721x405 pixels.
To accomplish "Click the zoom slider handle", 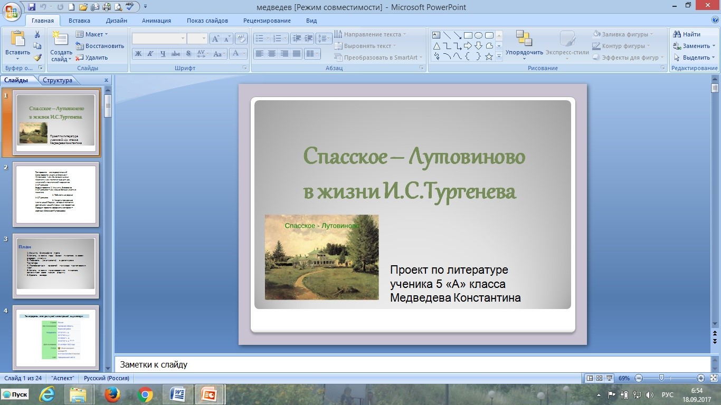I will 661,378.
